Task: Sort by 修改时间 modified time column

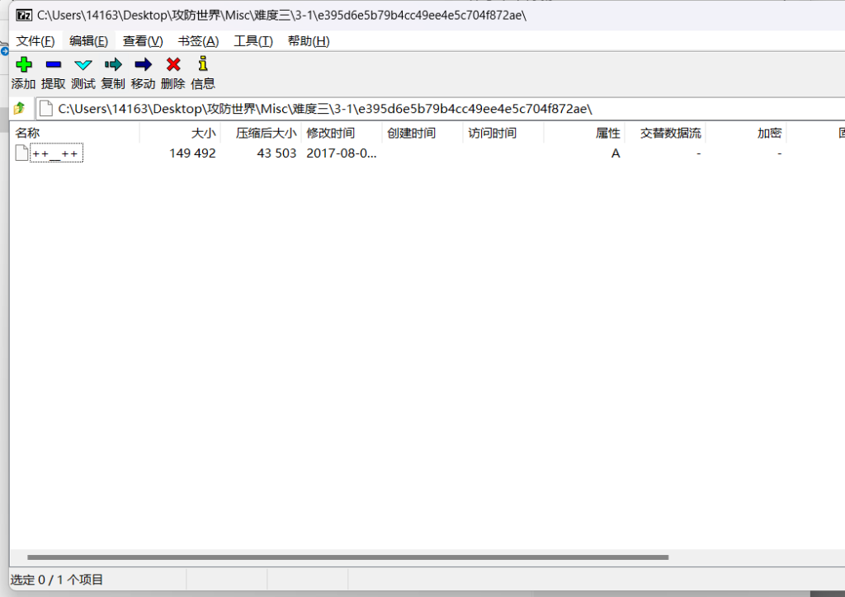Action: tap(331, 133)
